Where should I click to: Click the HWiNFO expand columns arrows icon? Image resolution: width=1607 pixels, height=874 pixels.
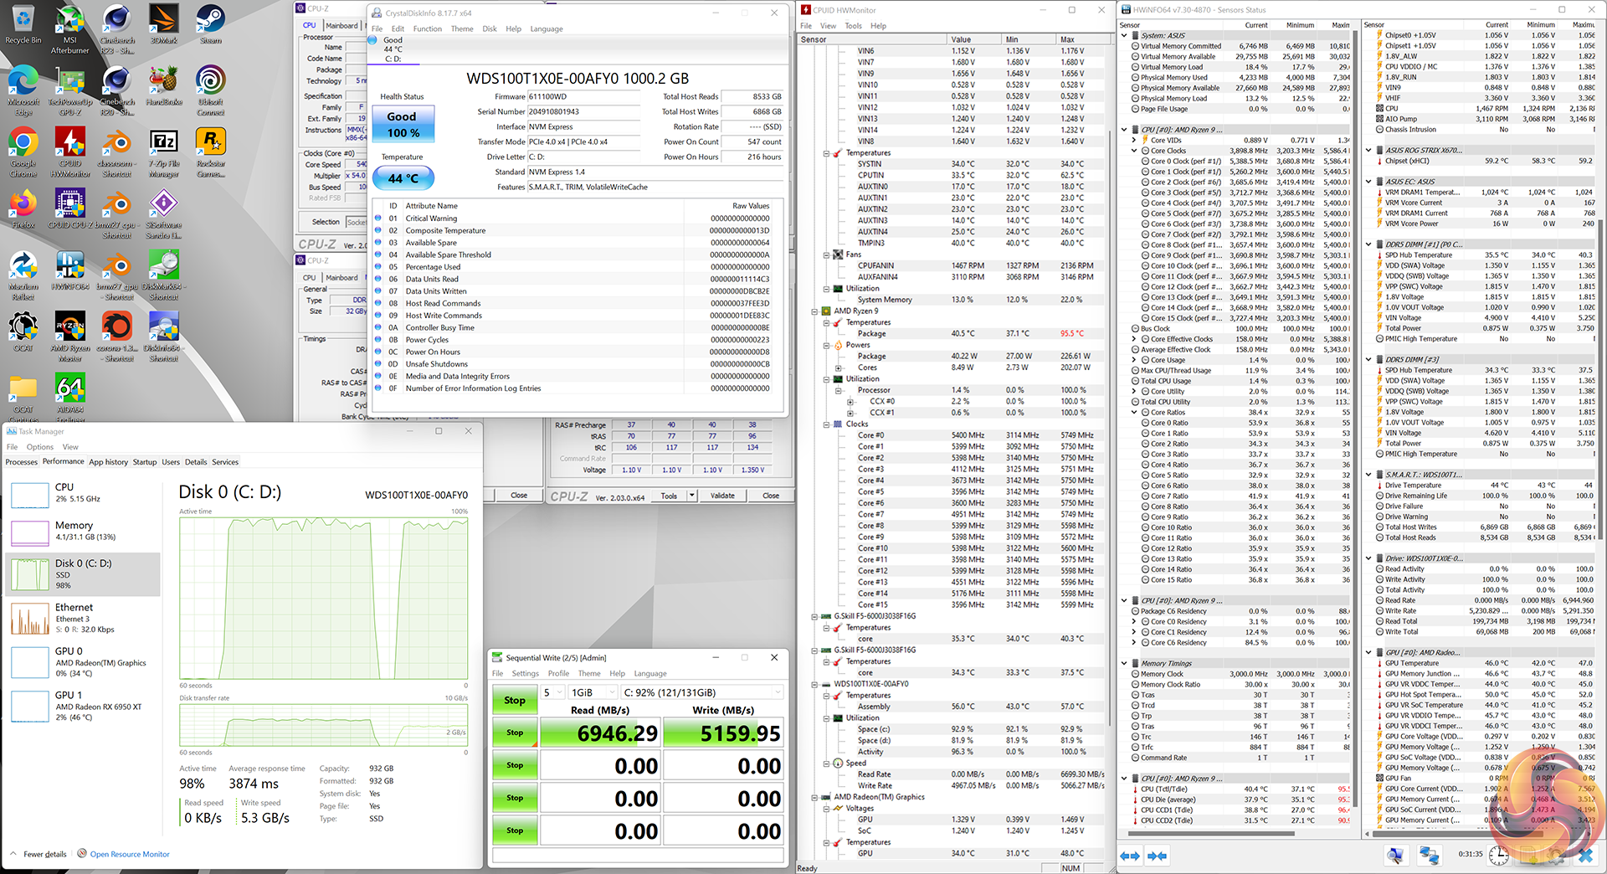(1130, 856)
